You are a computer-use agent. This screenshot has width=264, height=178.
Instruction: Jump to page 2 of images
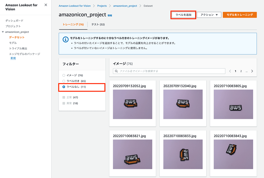pos(241,71)
